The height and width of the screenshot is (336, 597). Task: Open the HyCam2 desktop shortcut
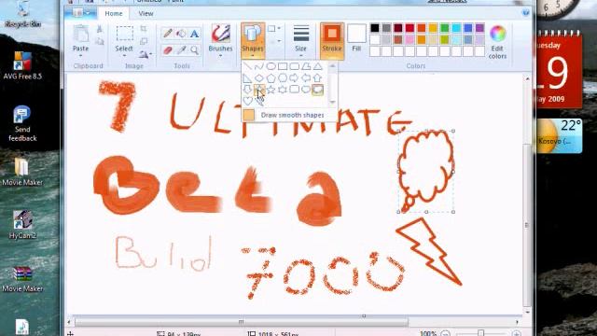point(22,225)
